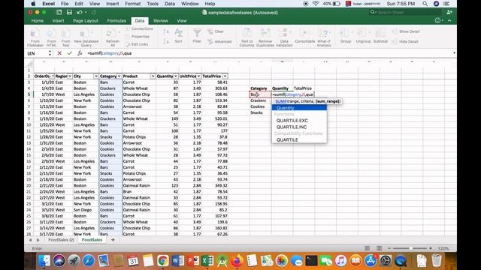
Task: Switch to Page Layout view icon in status bar
Action: [x=379, y=248]
